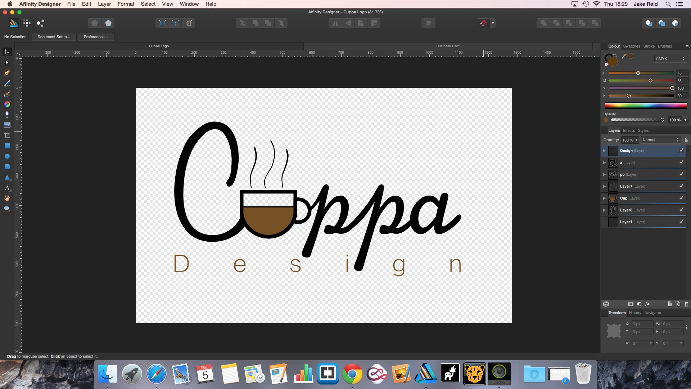Viewport: 691px width, 389px height.
Task: Open the Normal blend mode dropdown
Action: click(660, 140)
